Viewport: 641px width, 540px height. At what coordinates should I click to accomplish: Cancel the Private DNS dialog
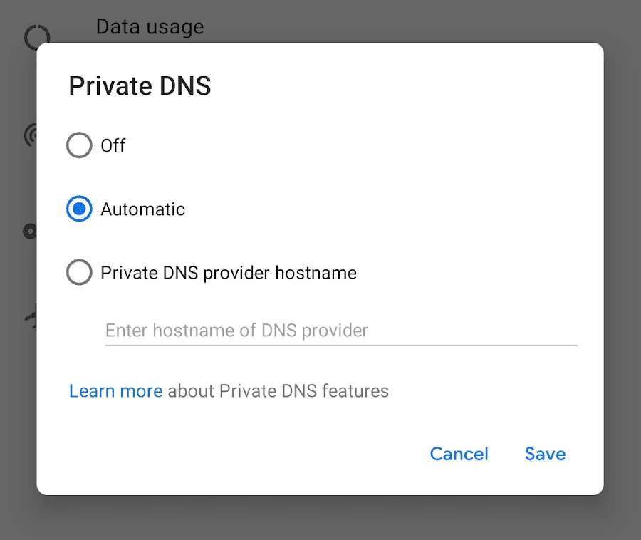tap(459, 454)
